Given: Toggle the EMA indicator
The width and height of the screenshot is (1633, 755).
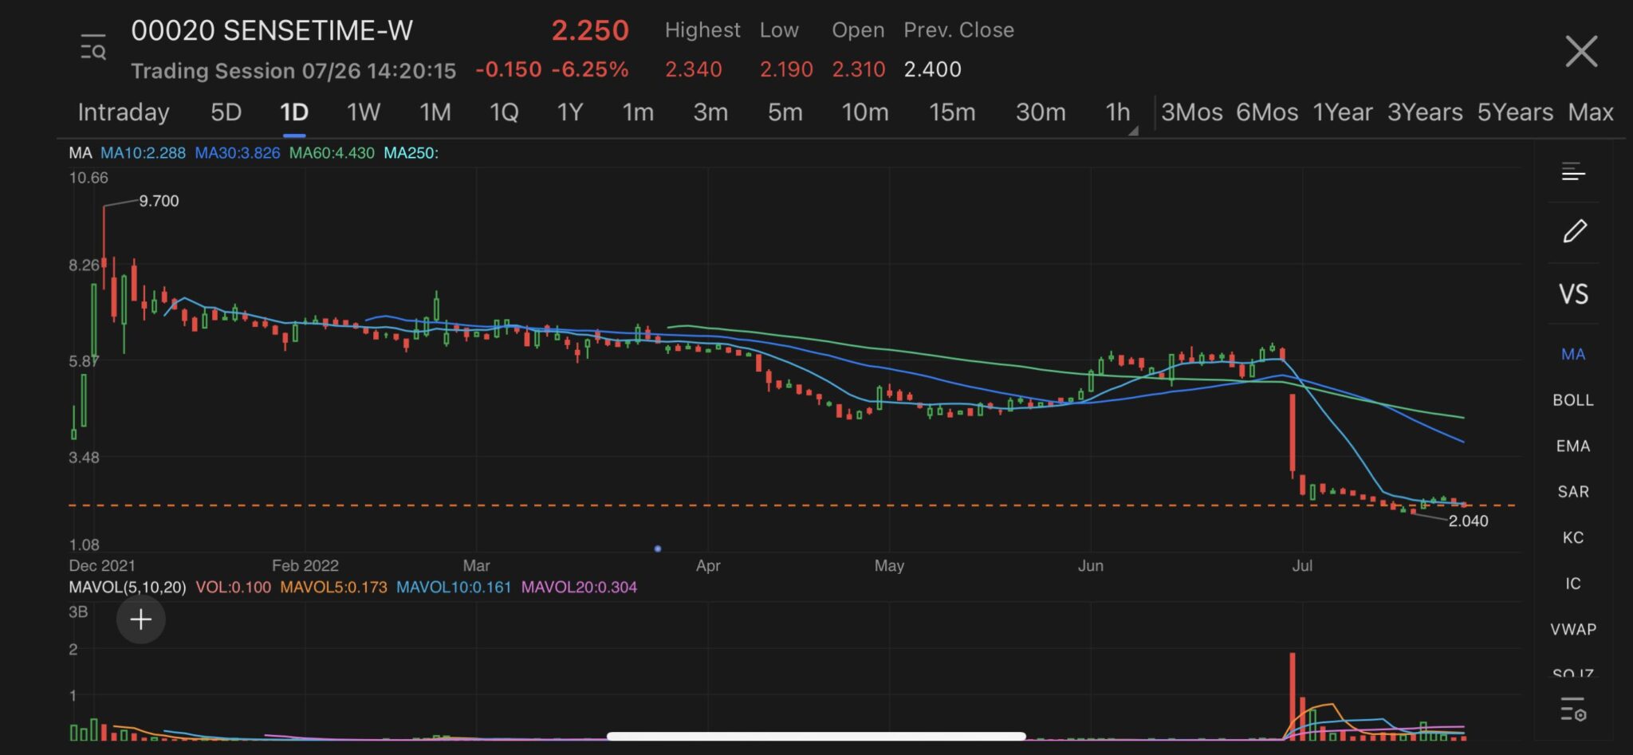Looking at the screenshot, I should tap(1573, 446).
